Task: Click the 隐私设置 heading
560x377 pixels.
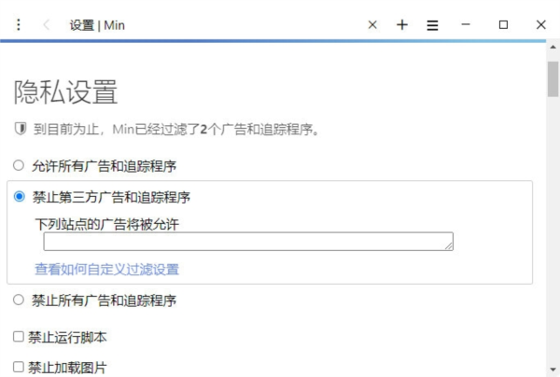Action: click(65, 92)
